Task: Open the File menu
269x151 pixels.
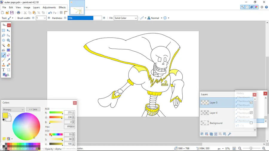Action: tap(4, 7)
